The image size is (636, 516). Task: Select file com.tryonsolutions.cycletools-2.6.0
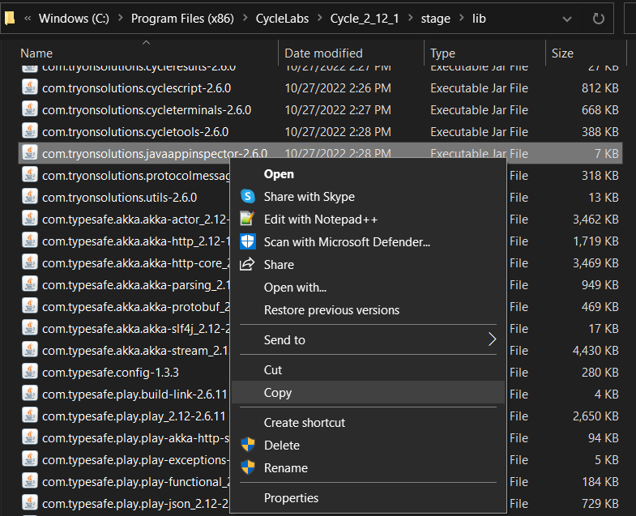(x=135, y=132)
